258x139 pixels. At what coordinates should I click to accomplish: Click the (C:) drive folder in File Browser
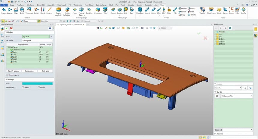click(219, 34)
